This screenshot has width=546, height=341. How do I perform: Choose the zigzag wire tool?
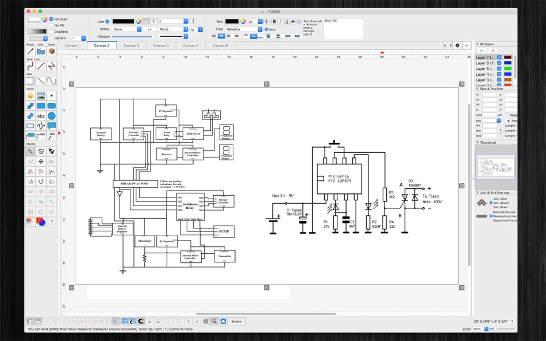click(x=52, y=66)
